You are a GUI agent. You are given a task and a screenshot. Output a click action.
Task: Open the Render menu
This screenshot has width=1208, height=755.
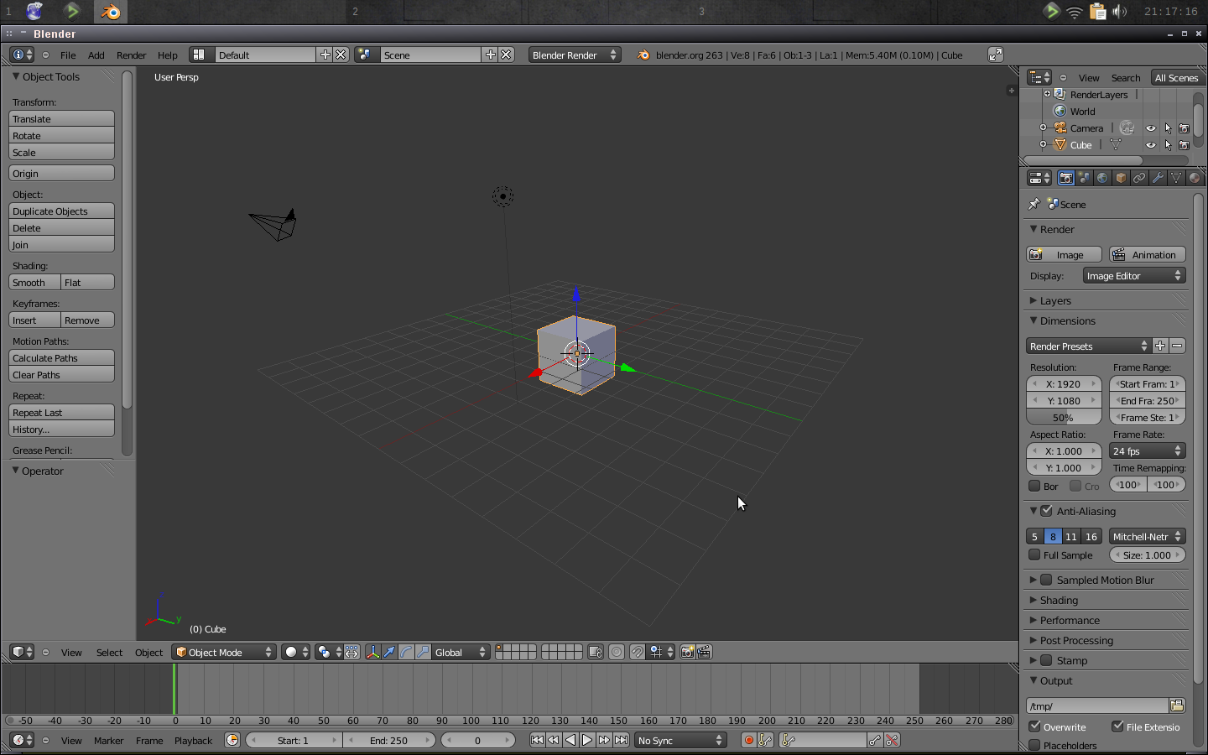pos(131,55)
